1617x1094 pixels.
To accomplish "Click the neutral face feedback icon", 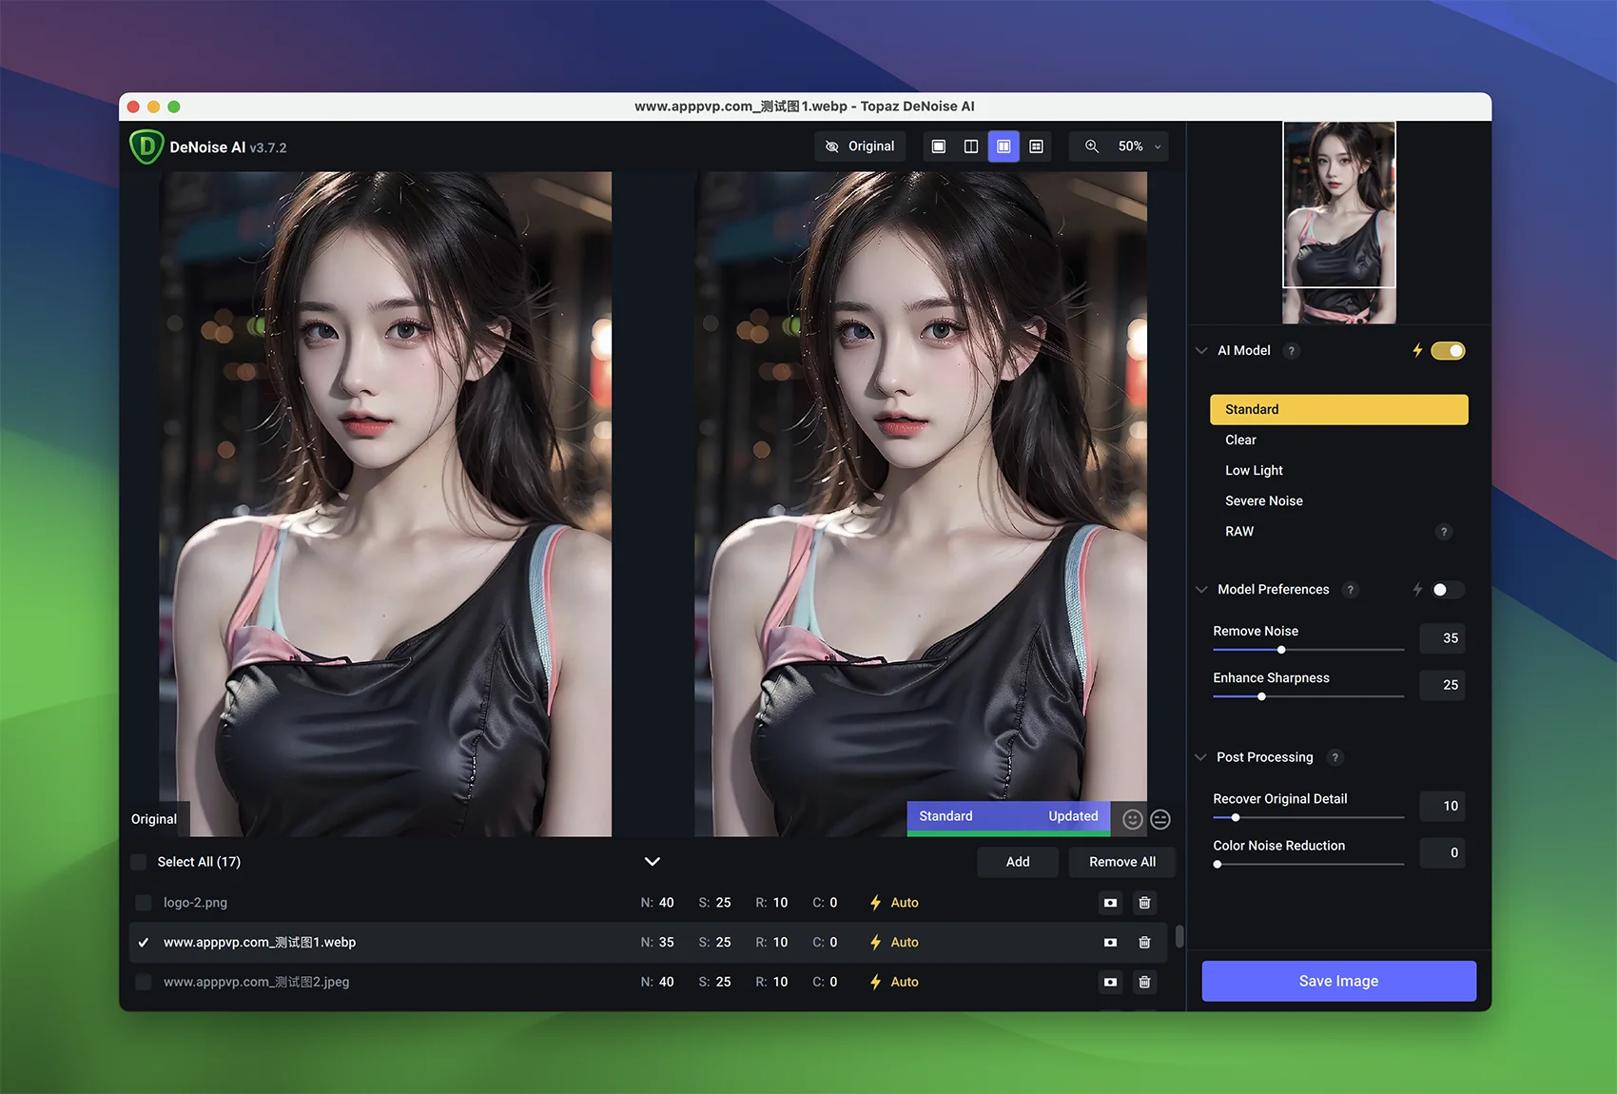I will tap(1160, 819).
